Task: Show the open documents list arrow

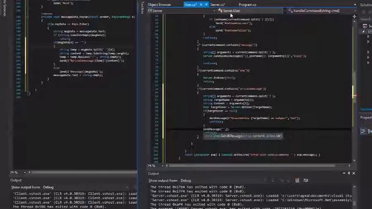Action: click(355, 5)
